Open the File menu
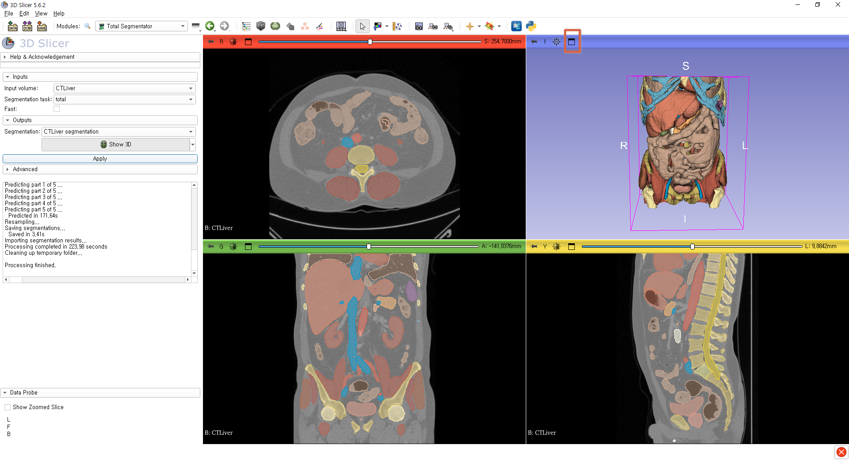The image size is (849, 460). coord(8,14)
